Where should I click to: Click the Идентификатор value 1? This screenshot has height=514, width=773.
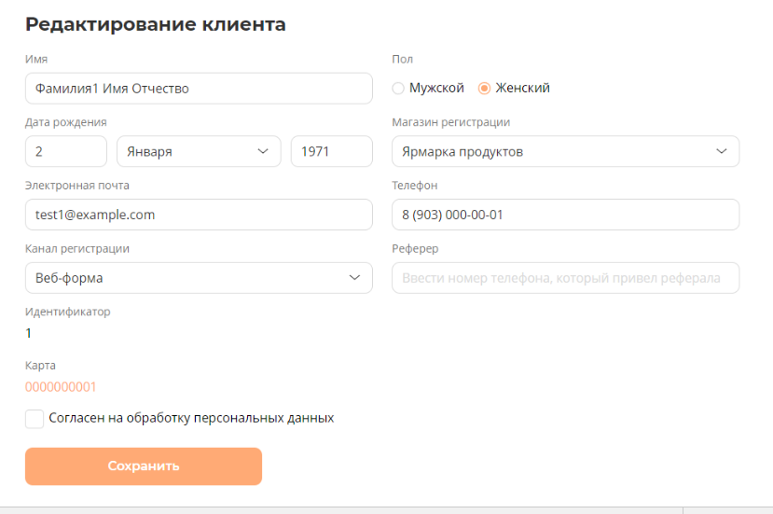tap(29, 333)
